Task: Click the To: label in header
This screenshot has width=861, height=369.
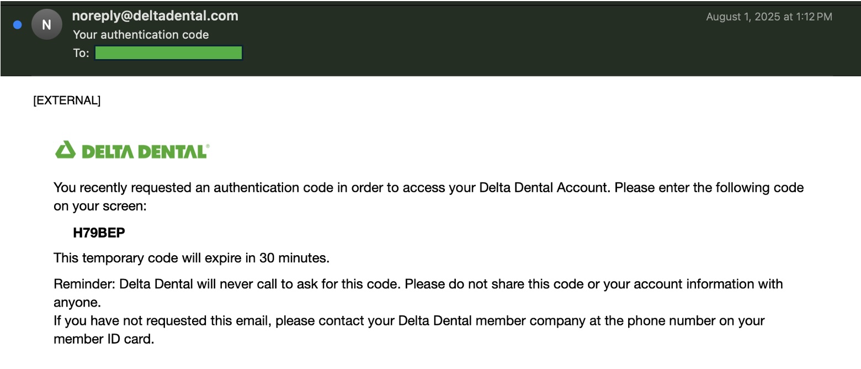Action: 81,54
